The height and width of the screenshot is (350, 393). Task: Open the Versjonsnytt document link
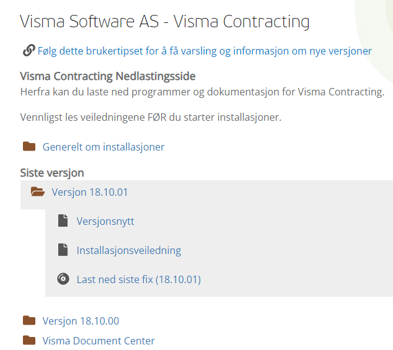[x=105, y=222]
